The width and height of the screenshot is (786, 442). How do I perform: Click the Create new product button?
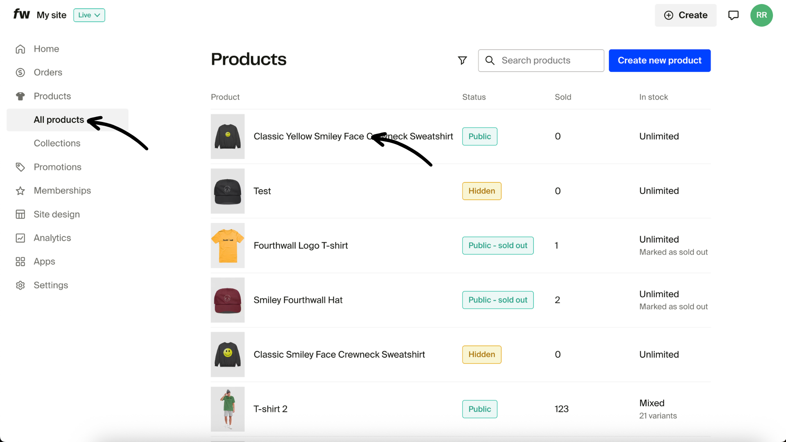click(660, 60)
